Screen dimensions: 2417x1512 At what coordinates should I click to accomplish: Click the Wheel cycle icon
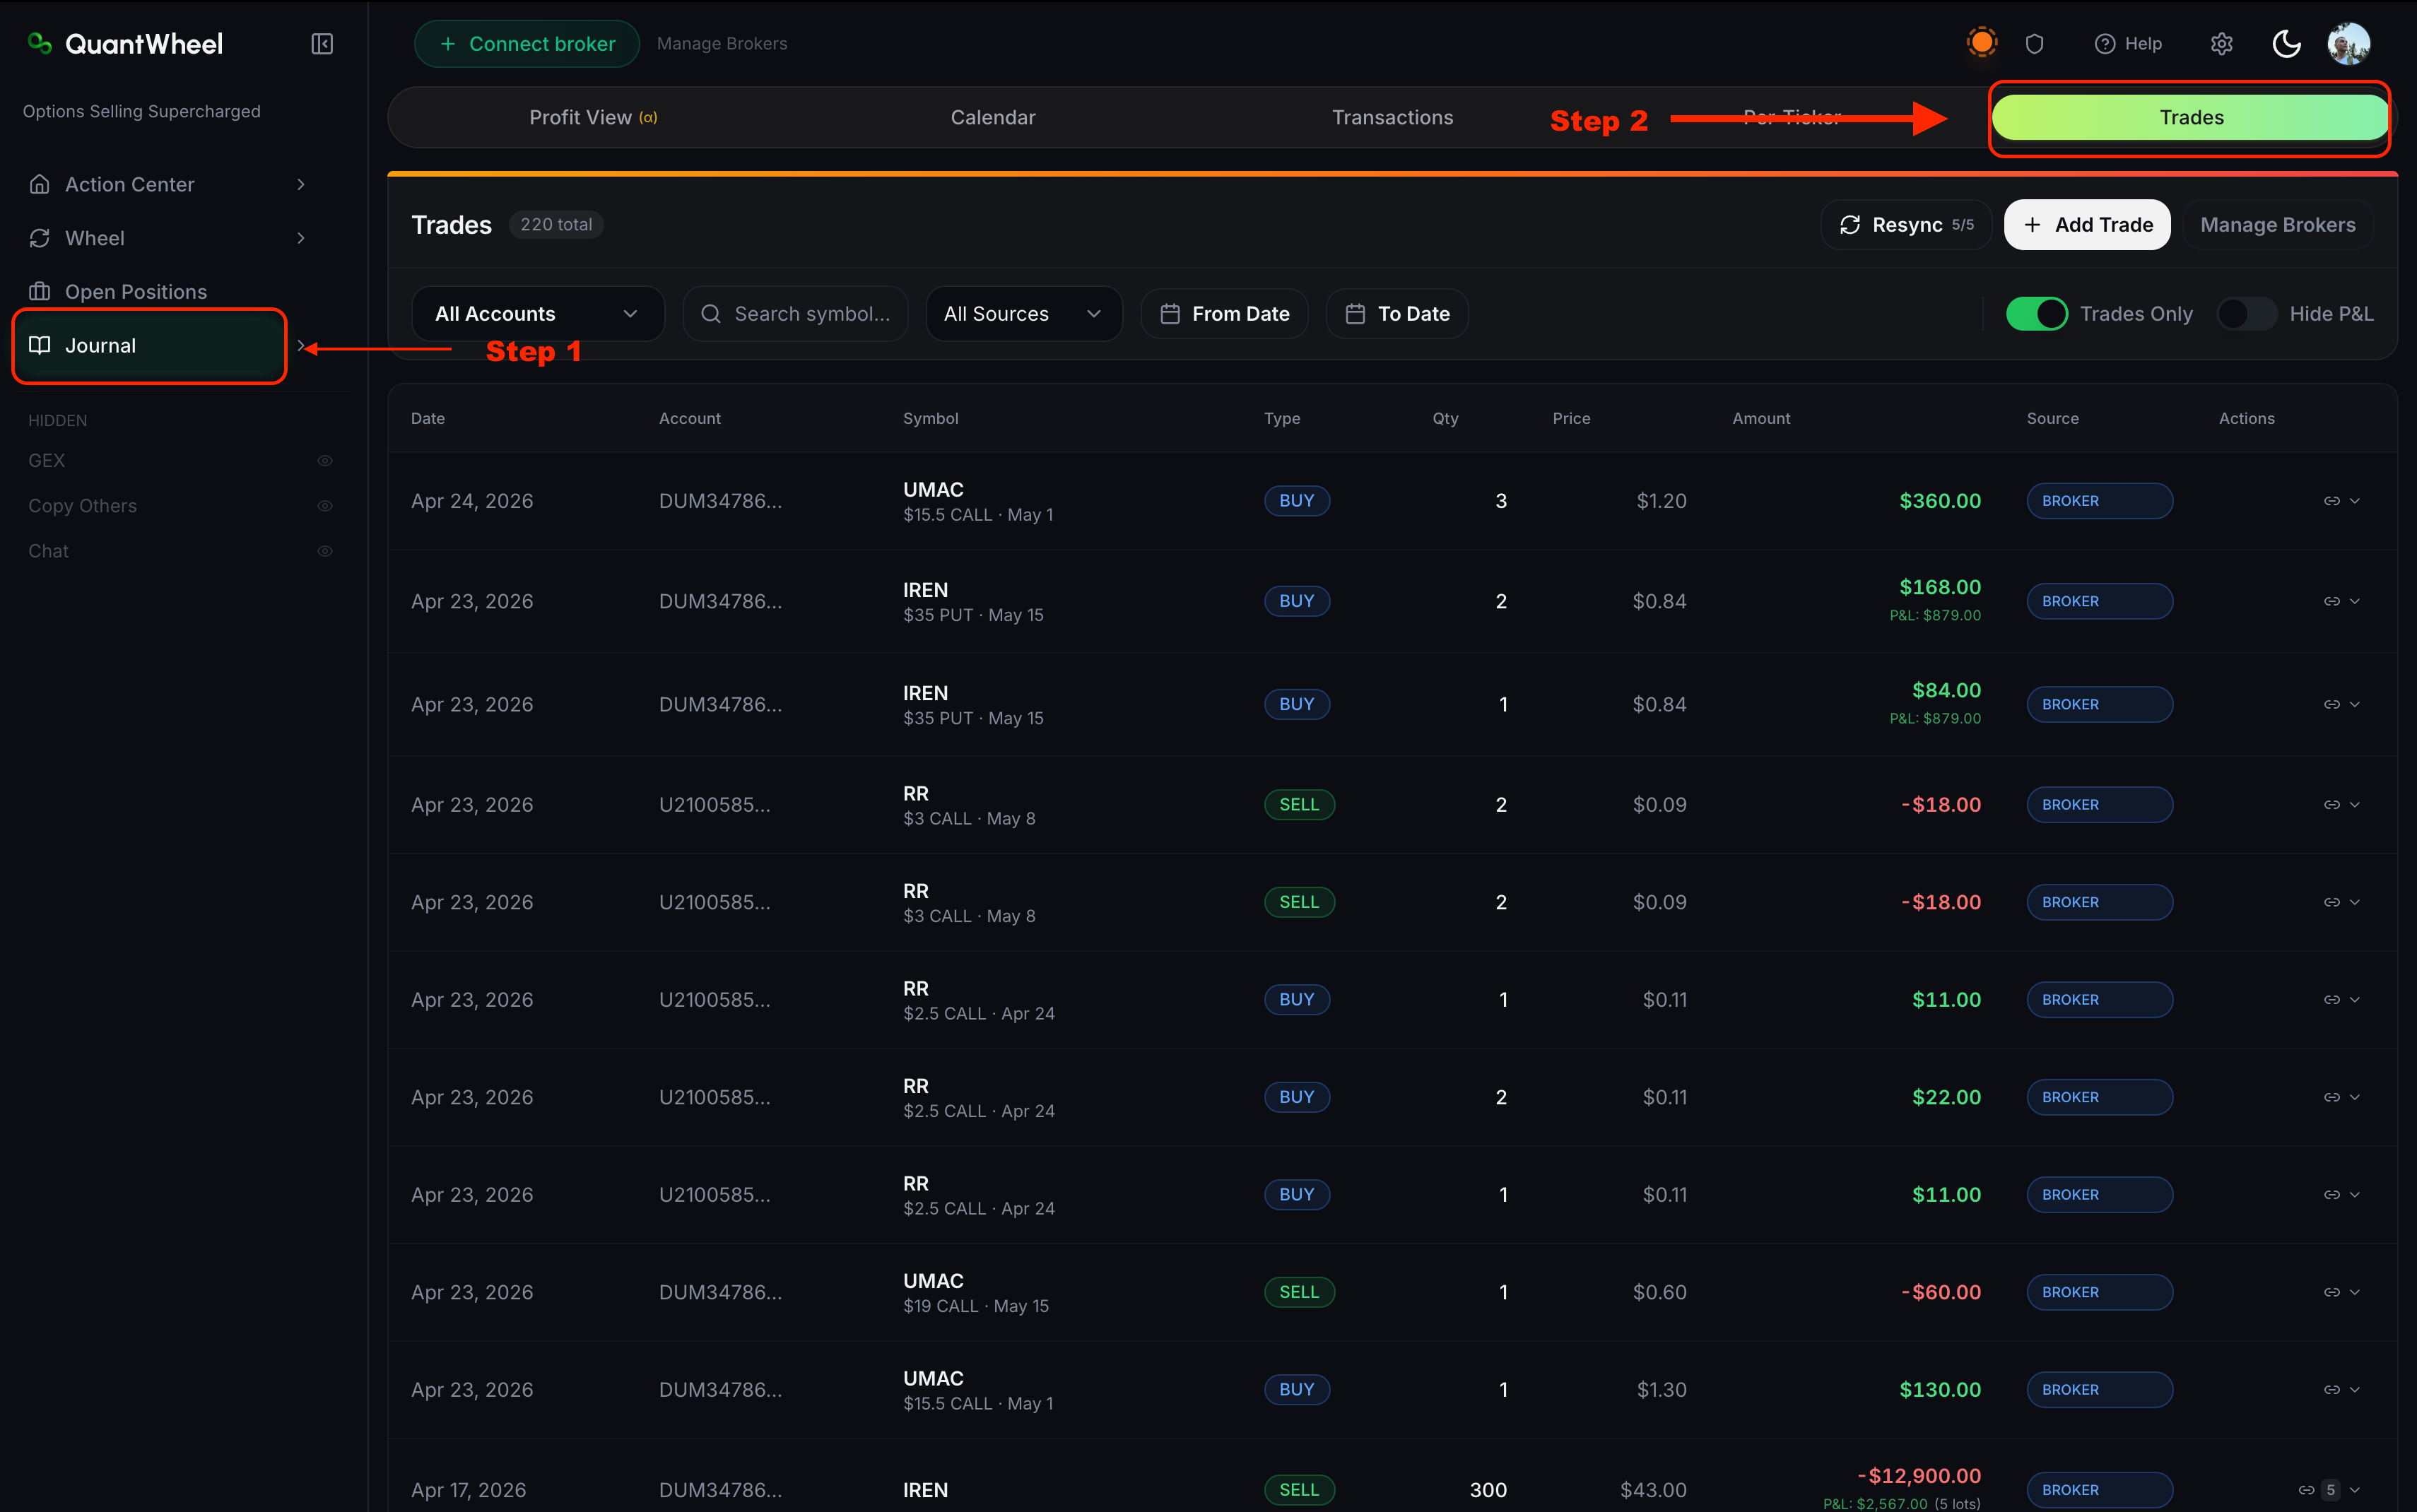pyautogui.click(x=40, y=238)
